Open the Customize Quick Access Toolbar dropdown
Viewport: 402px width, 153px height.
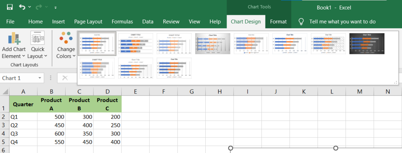pos(56,8)
